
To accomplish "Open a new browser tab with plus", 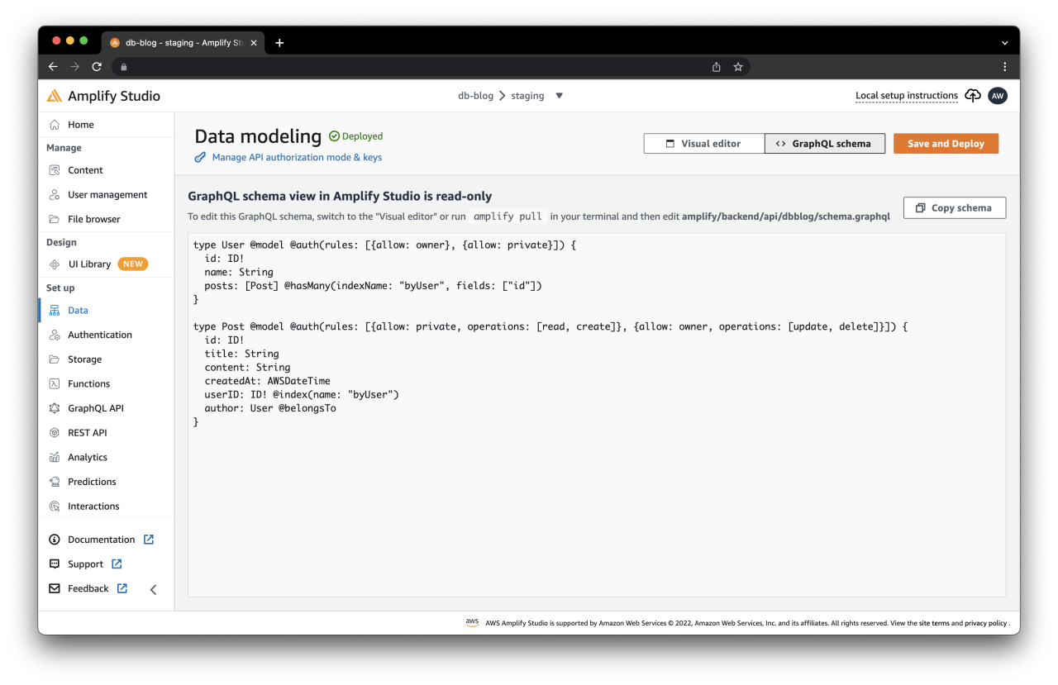I will 279,43.
